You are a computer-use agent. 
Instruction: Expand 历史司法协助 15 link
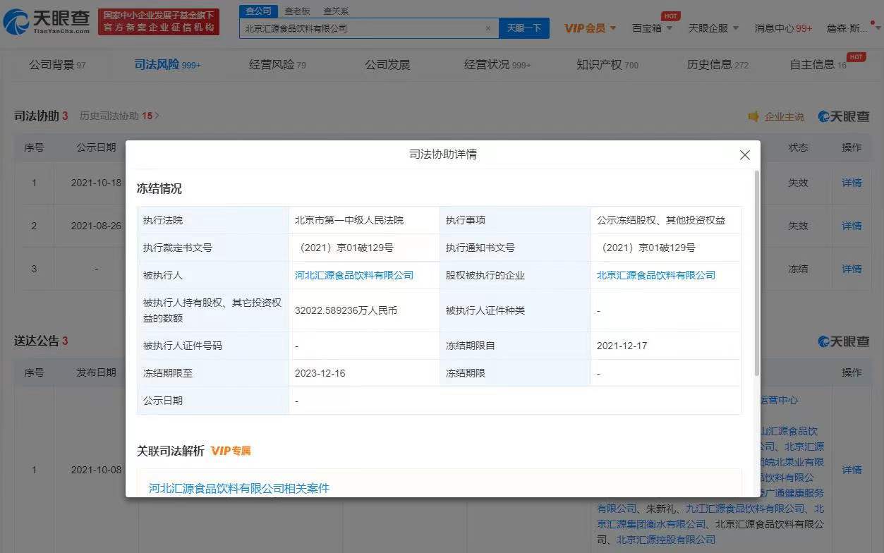click(x=119, y=116)
